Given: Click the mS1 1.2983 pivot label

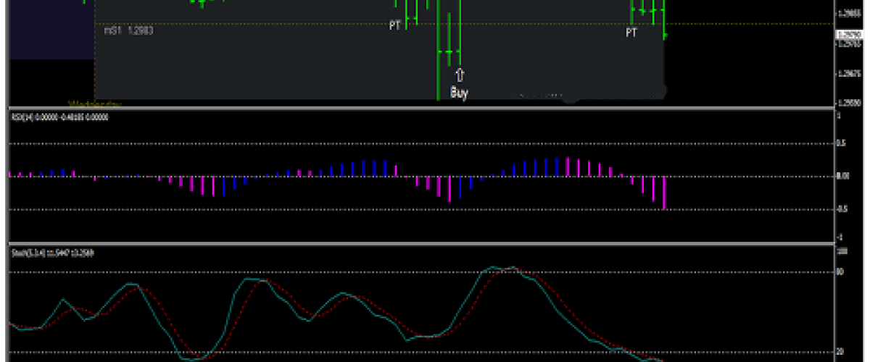Looking at the screenshot, I should coord(128,30).
